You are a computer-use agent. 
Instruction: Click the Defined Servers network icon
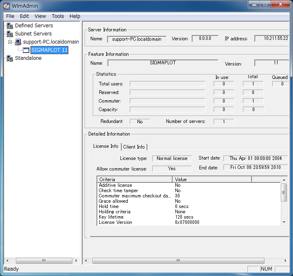coord(10,26)
